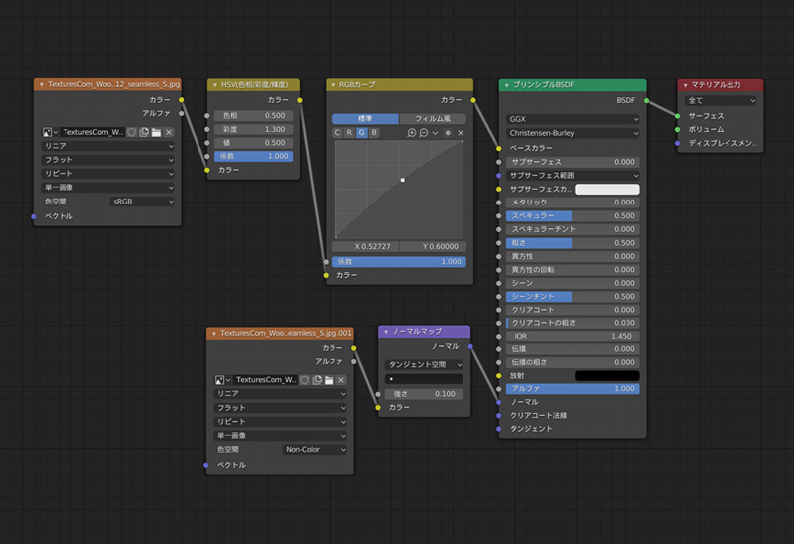Unlink image with X in Non-Color texture node
The image size is (794, 544).
[341, 379]
